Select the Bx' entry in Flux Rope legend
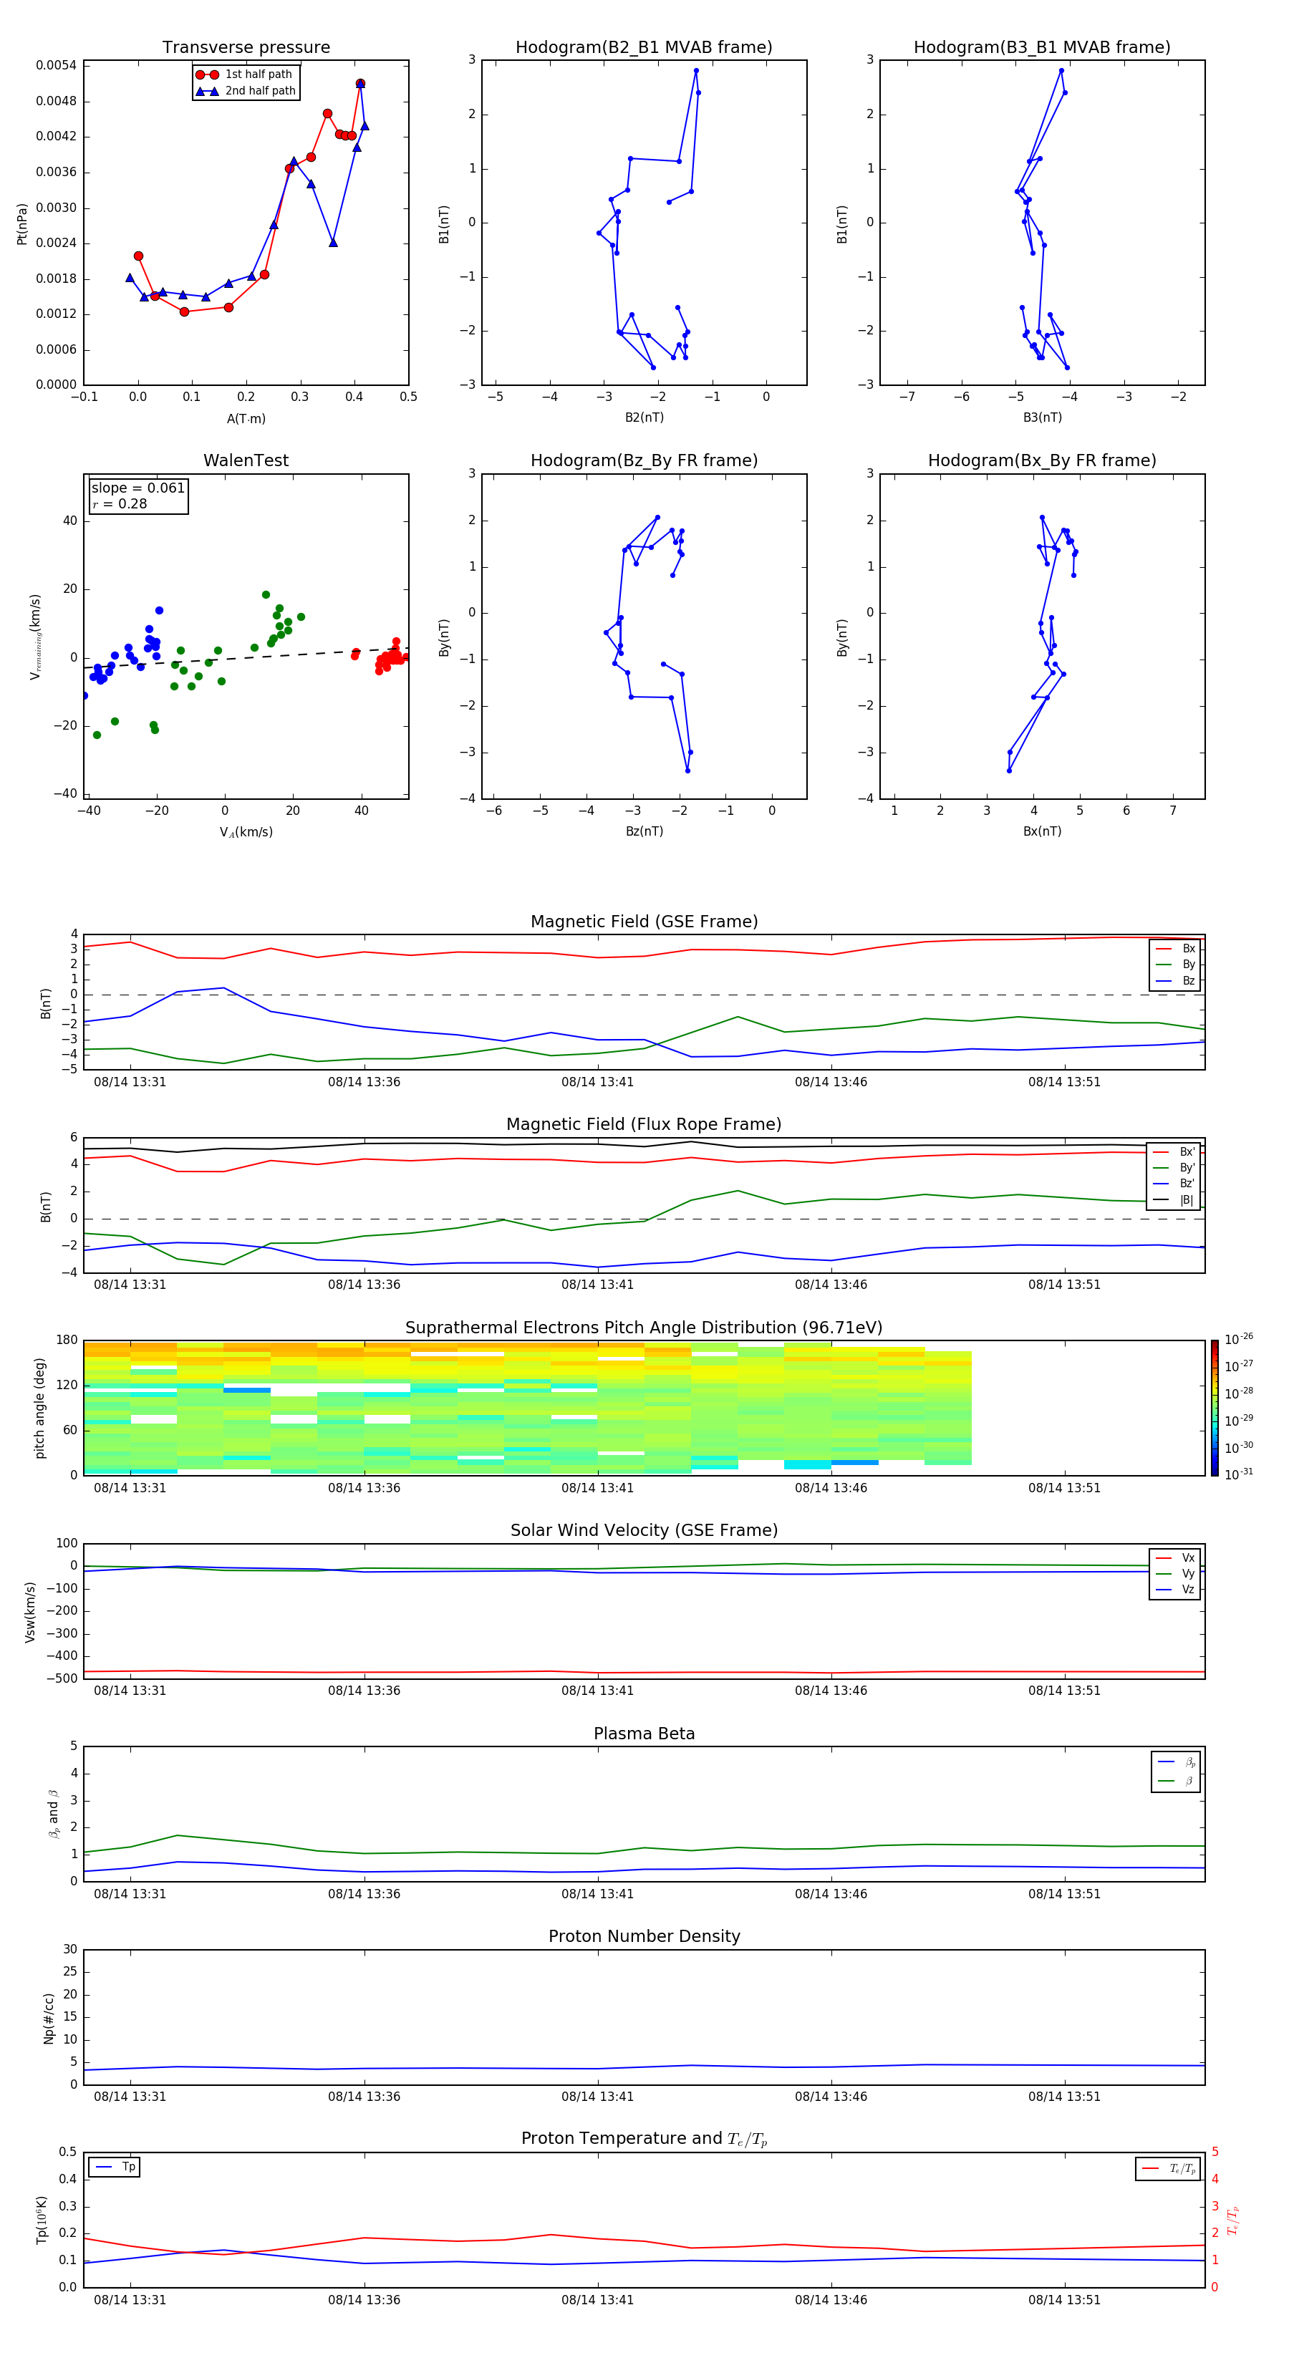The width and height of the screenshot is (1289, 2363). pyautogui.click(x=1174, y=1152)
